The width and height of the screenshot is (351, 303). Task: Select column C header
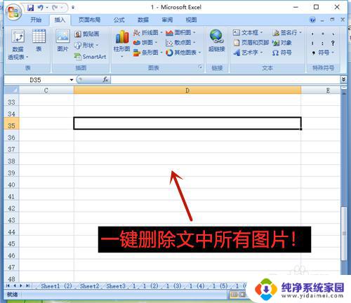tap(46, 90)
